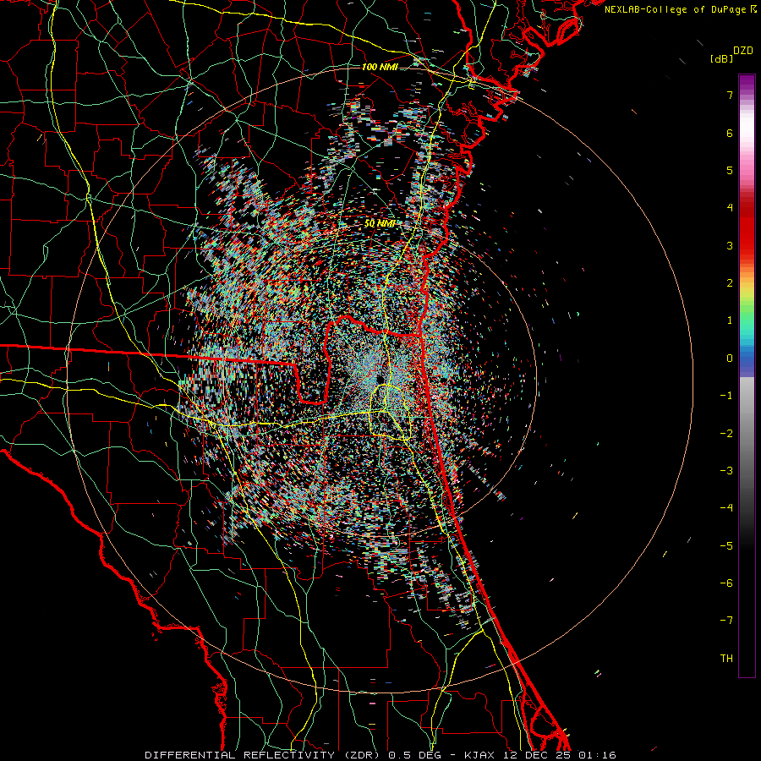Select the 7 dB legend label
Screen dimensions: 761x761
730,95
